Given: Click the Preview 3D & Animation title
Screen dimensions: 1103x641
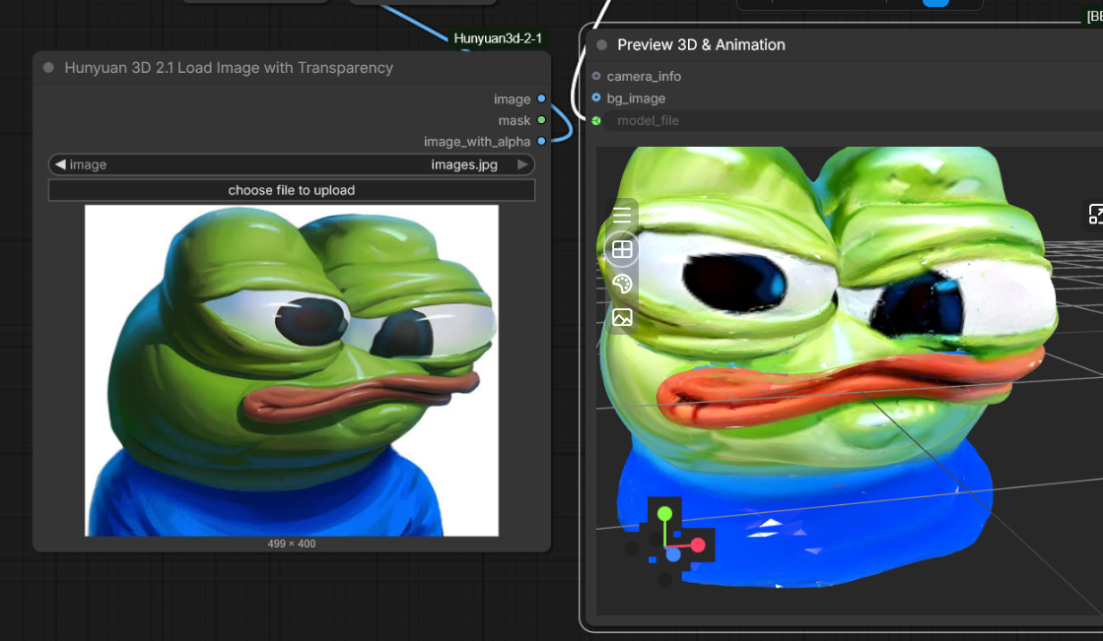Looking at the screenshot, I should (x=702, y=45).
